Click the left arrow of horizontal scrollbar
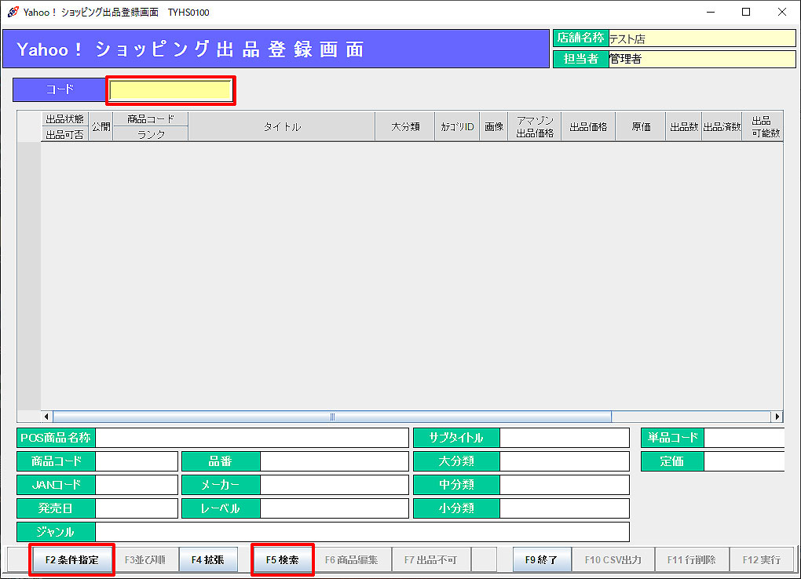801x579 pixels. pos(46,417)
